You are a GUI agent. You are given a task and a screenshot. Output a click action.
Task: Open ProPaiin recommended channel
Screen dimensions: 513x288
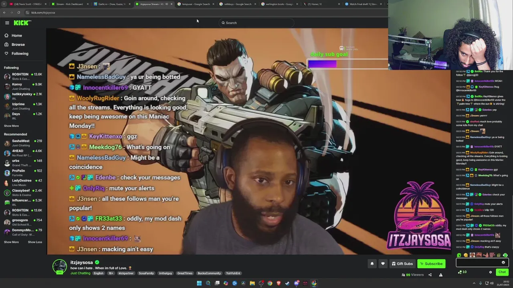pyautogui.click(x=23, y=172)
